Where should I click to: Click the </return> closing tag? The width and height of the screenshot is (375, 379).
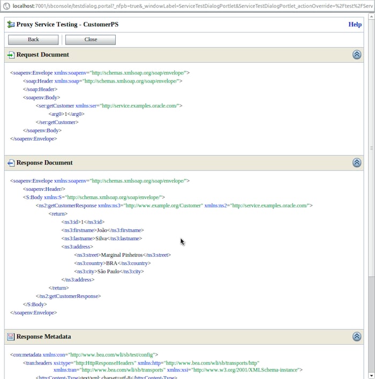[x=59, y=288]
